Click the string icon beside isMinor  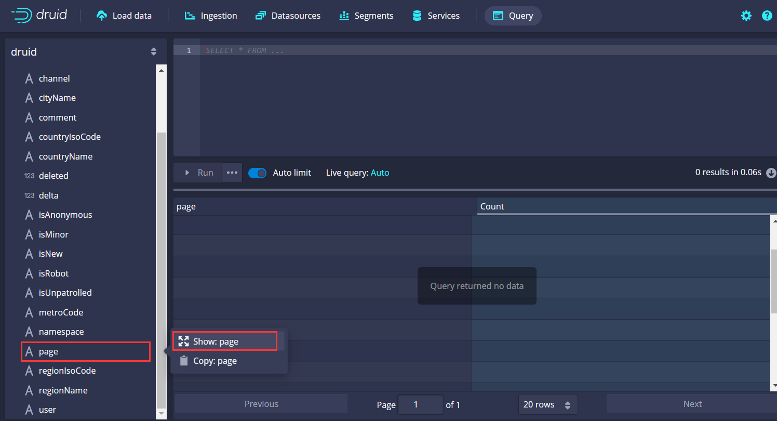pyautogui.click(x=29, y=234)
